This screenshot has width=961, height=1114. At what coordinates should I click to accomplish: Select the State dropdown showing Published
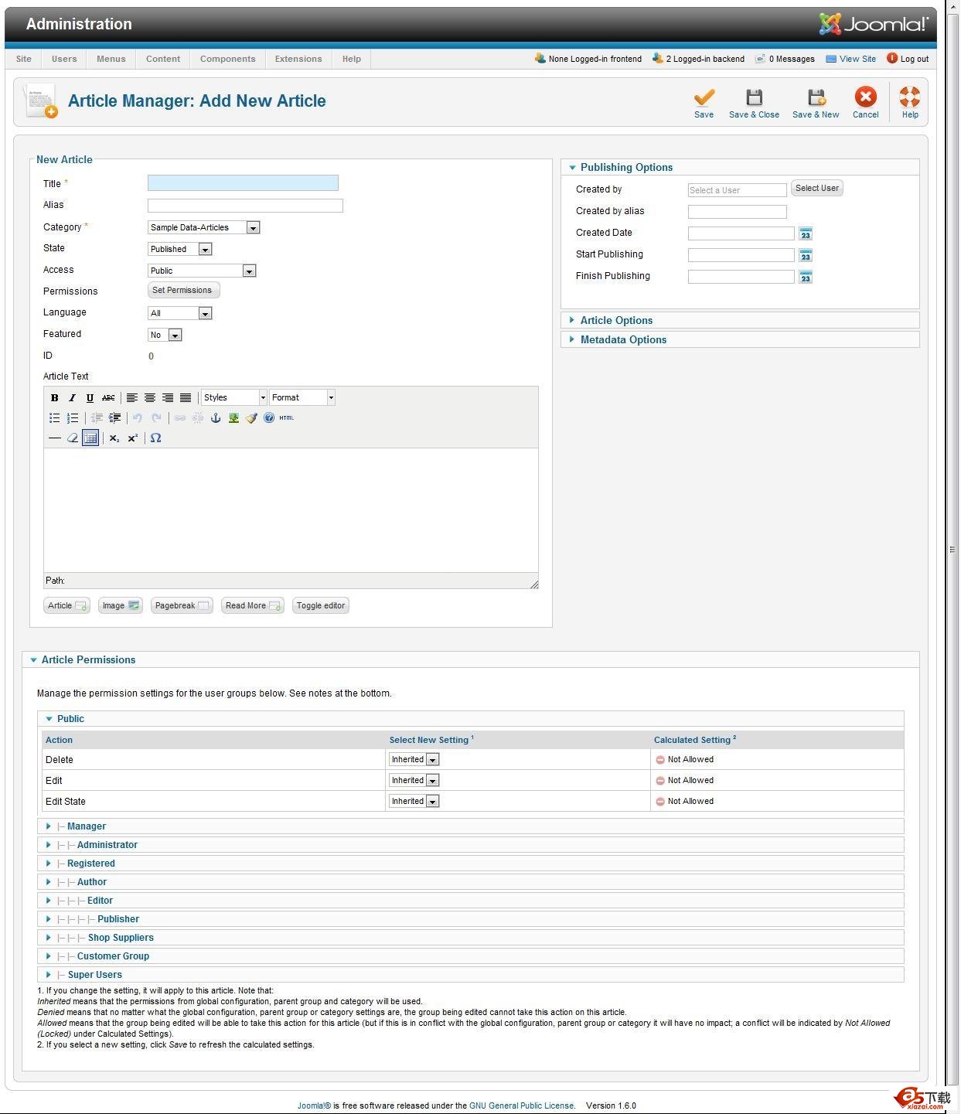[x=179, y=249]
